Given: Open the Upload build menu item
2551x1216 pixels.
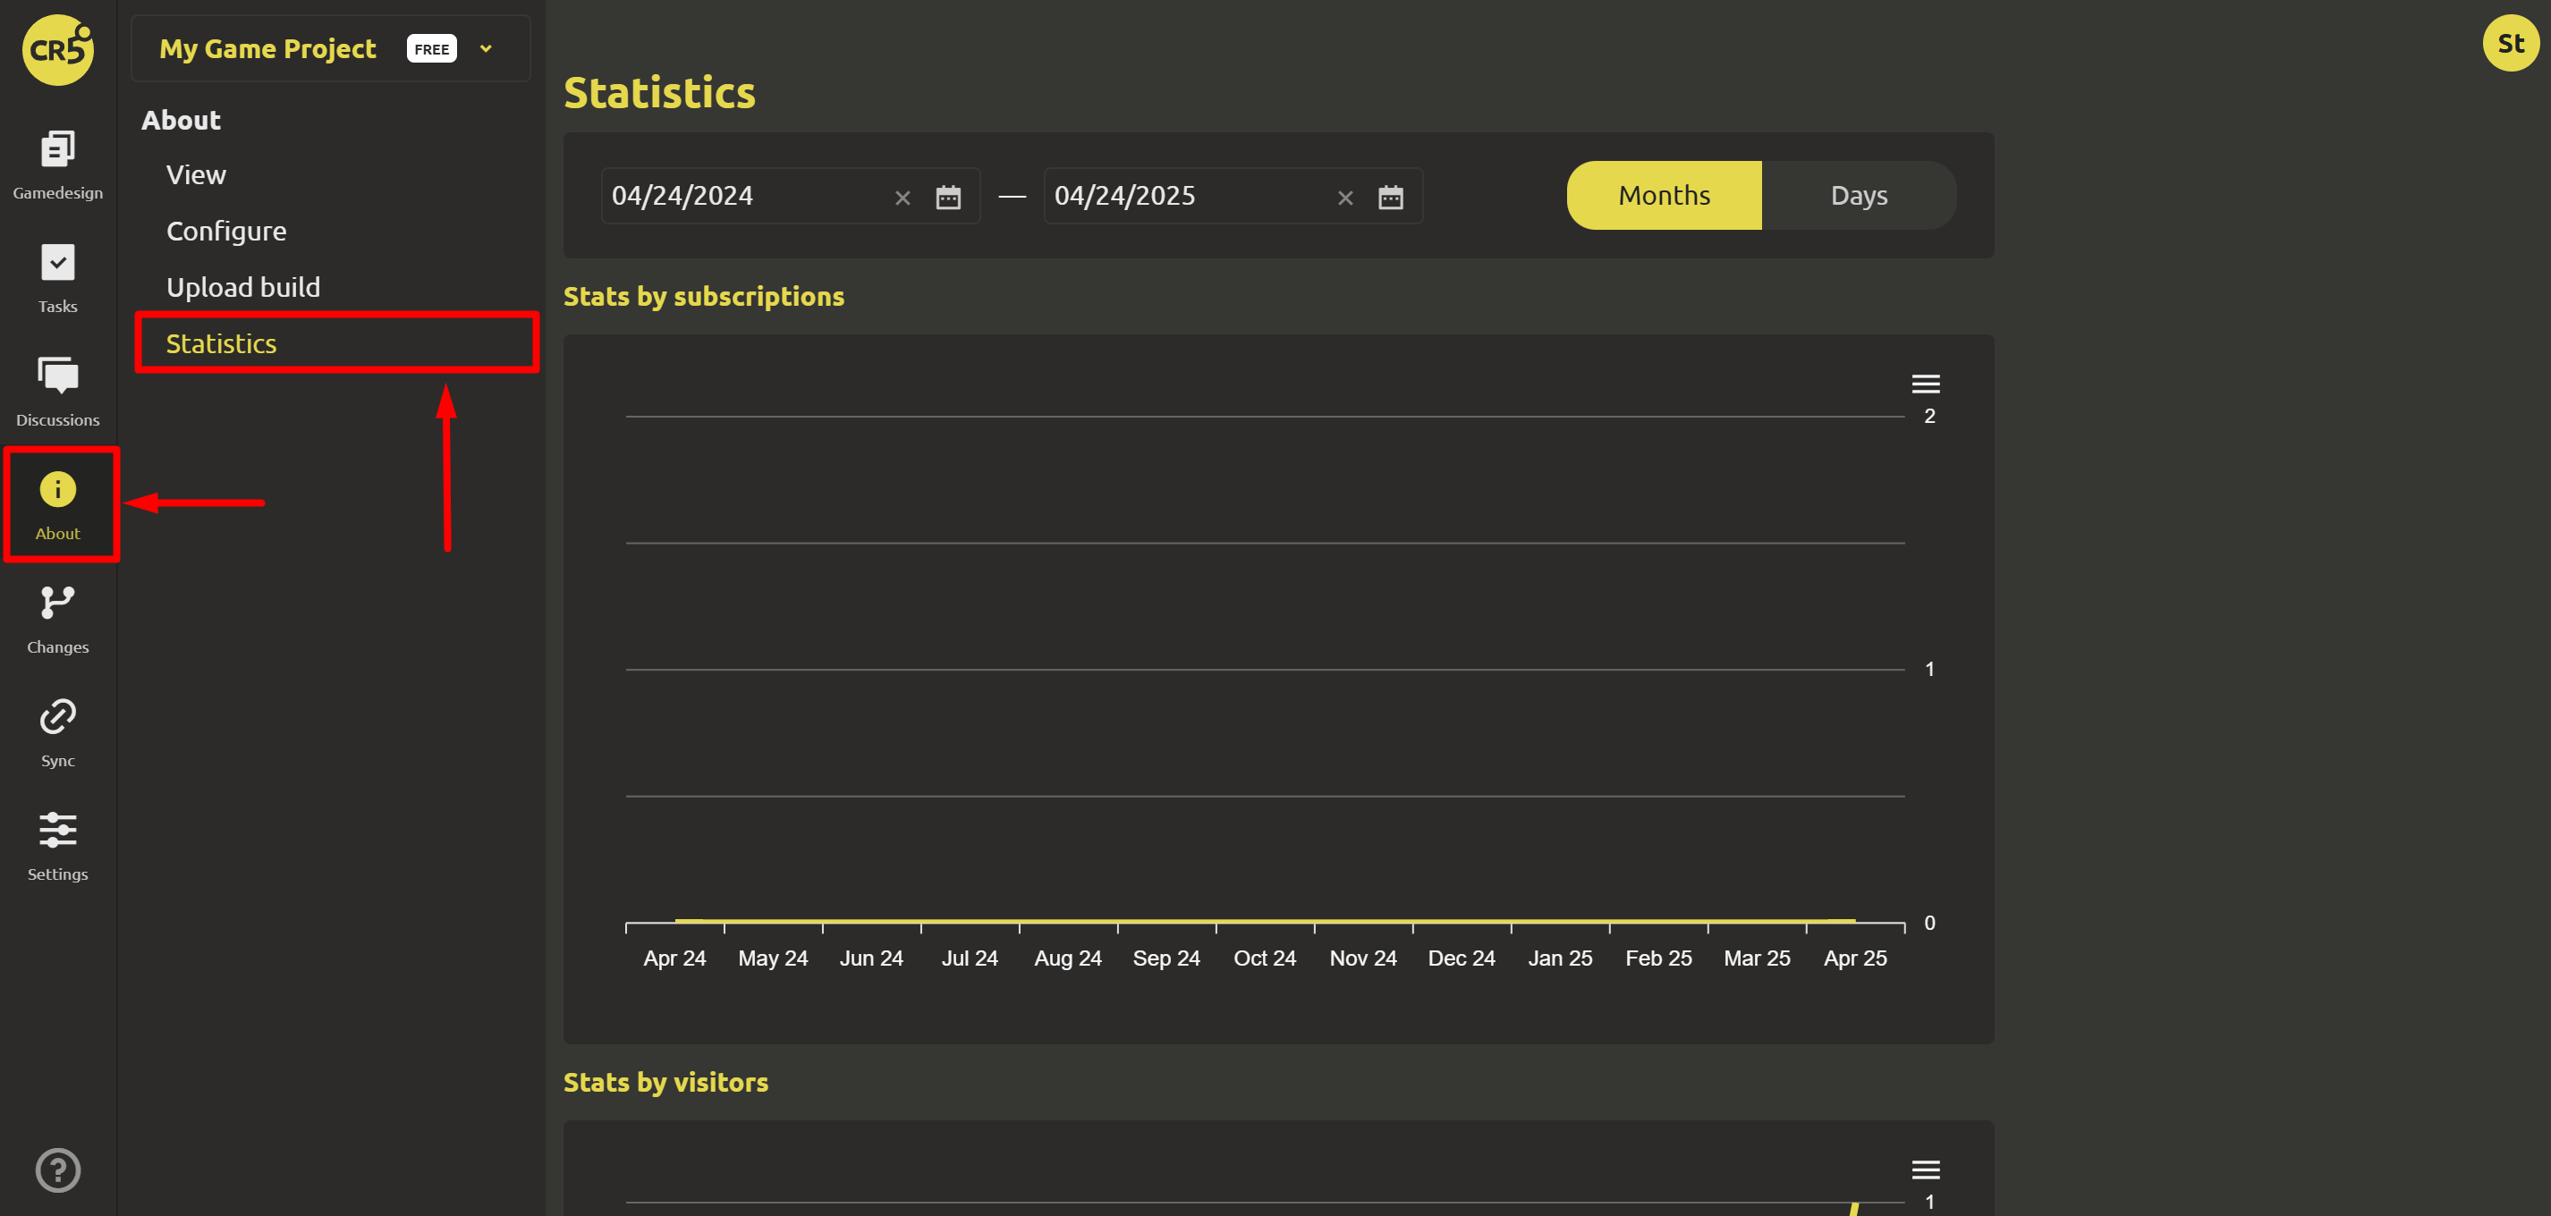Looking at the screenshot, I should coord(242,286).
